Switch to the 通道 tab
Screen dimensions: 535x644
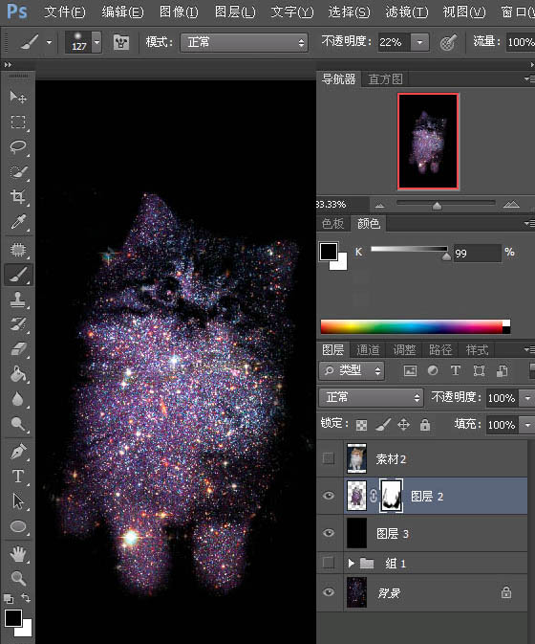(x=368, y=350)
